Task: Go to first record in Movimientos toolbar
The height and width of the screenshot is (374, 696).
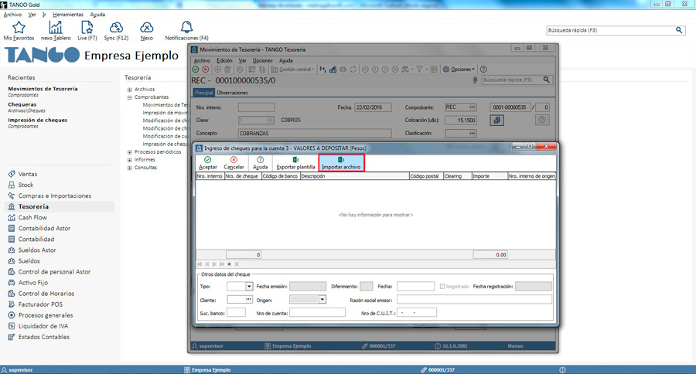Action: [x=365, y=70]
